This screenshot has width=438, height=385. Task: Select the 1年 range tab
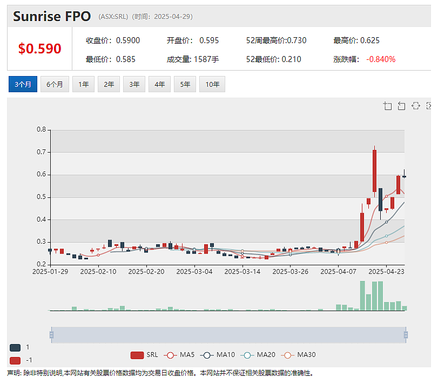coord(84,84)
